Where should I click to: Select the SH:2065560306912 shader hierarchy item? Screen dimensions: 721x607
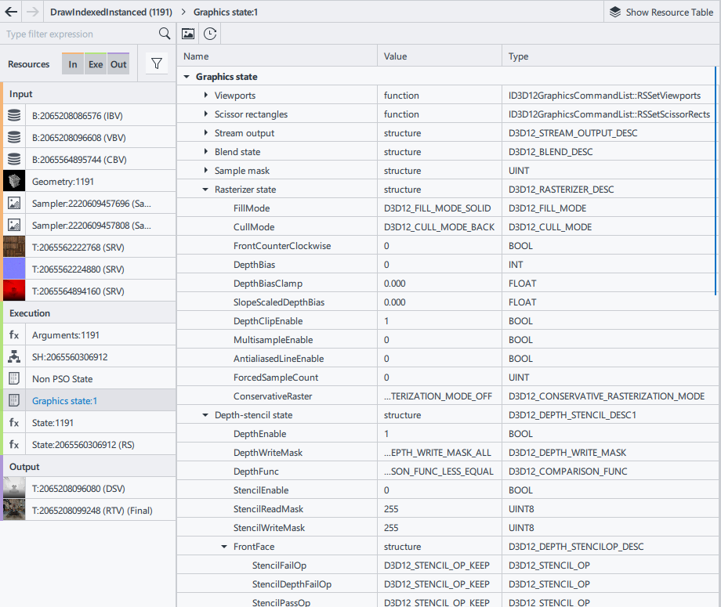point(69,356)
